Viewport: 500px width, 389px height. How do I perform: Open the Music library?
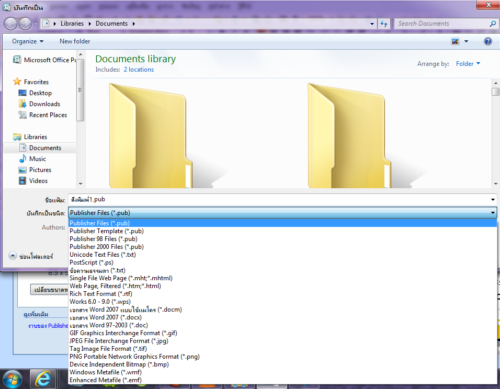click(32, 159)
